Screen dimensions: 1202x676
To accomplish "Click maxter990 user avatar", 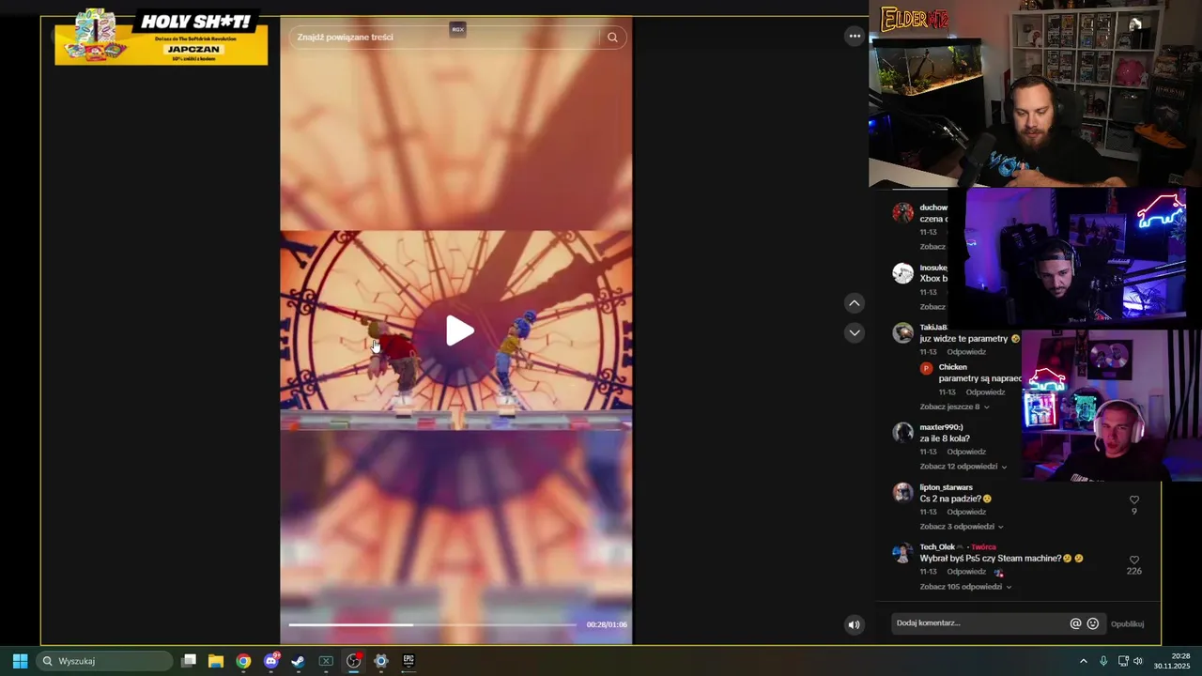I will tap(903, 432).
